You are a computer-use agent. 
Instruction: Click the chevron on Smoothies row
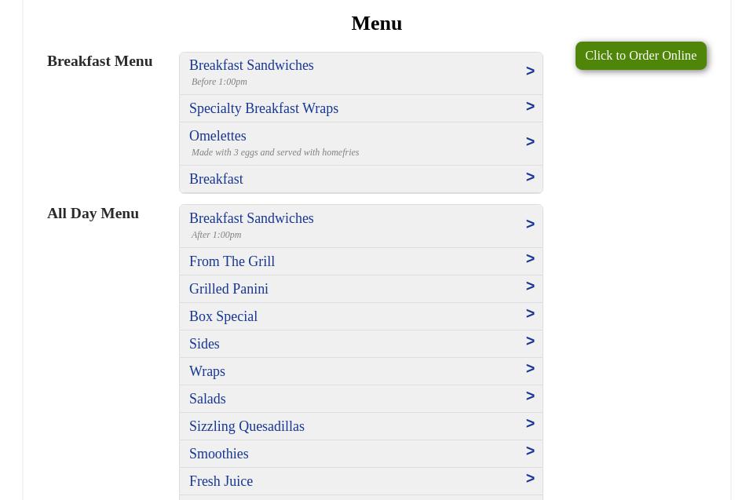tap(530, 451)
